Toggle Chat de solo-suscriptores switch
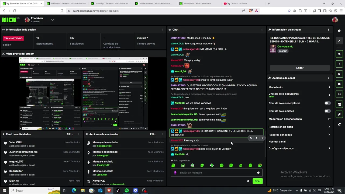 327,103
